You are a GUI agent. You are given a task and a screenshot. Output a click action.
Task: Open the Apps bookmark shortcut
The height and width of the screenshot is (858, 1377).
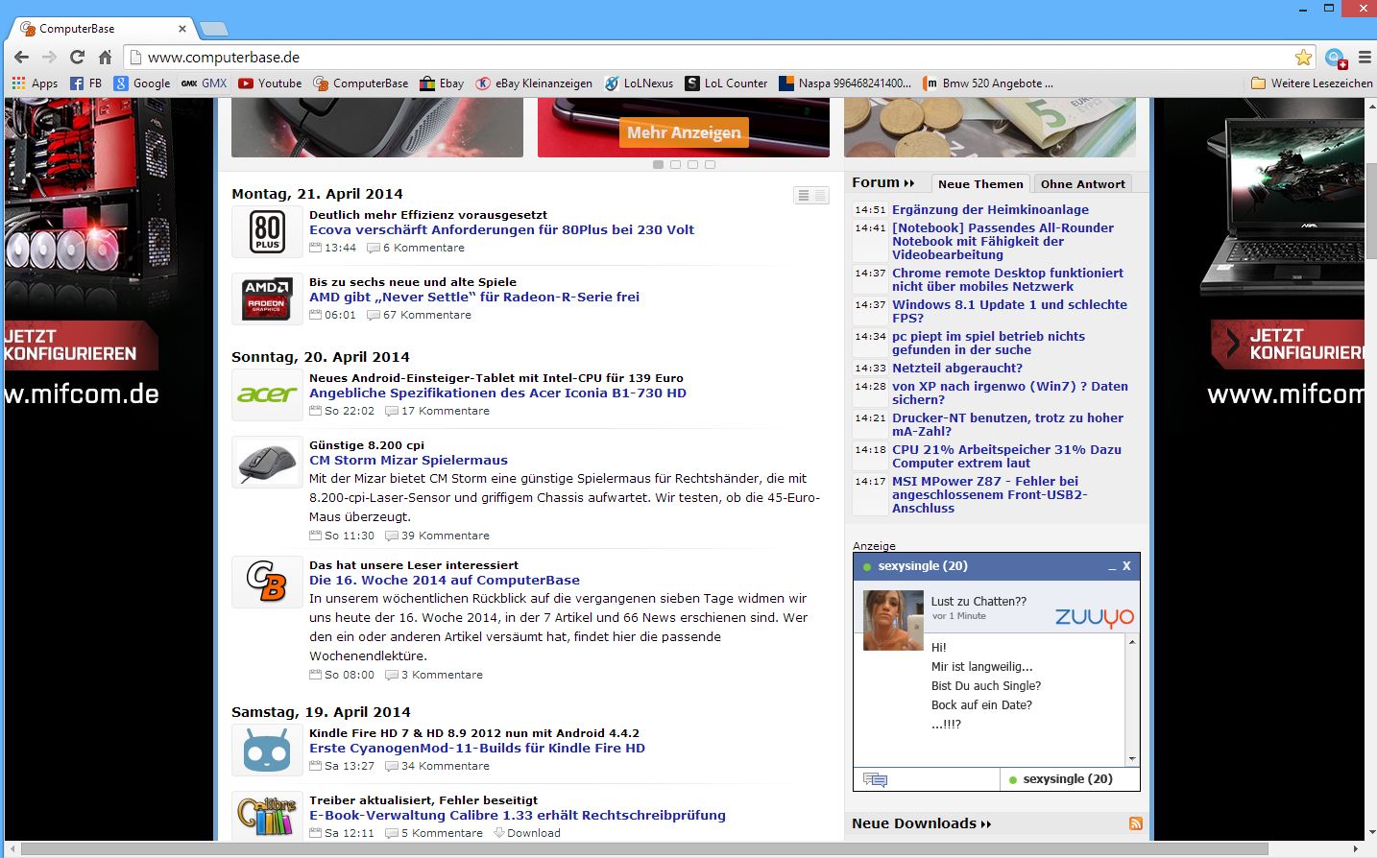click(x=36, y=83)
